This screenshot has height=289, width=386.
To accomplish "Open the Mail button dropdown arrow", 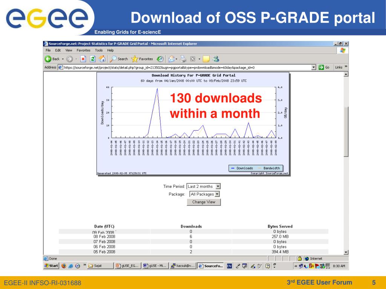I will pyautogui.click(x=176, y=59).
